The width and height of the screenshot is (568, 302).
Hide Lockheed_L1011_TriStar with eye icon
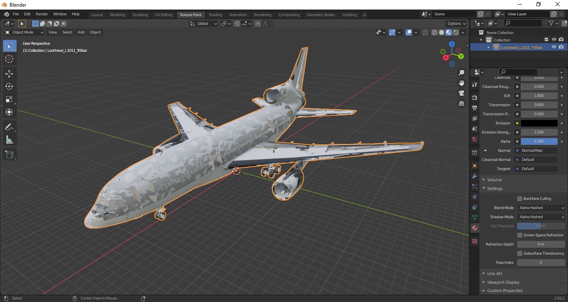pyautogui.click(x=554, y=47)
